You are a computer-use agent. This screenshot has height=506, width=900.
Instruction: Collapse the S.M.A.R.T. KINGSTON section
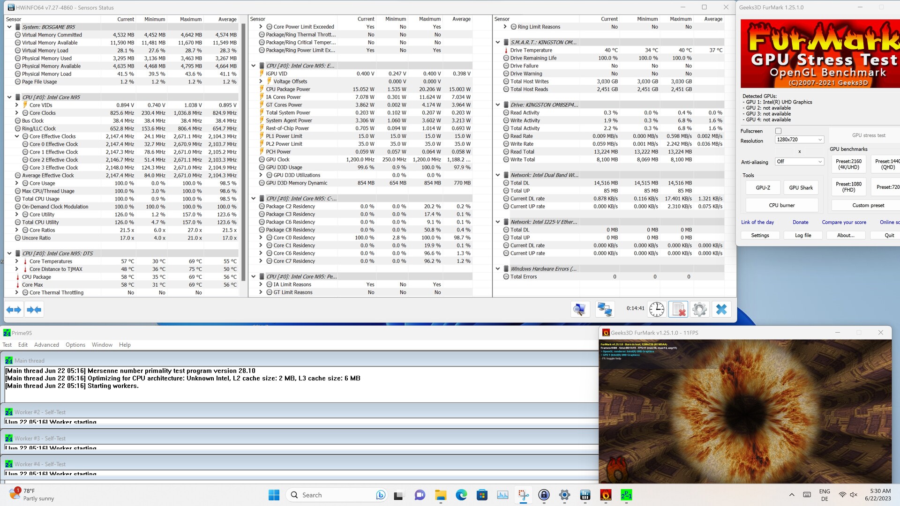point(498,42)
